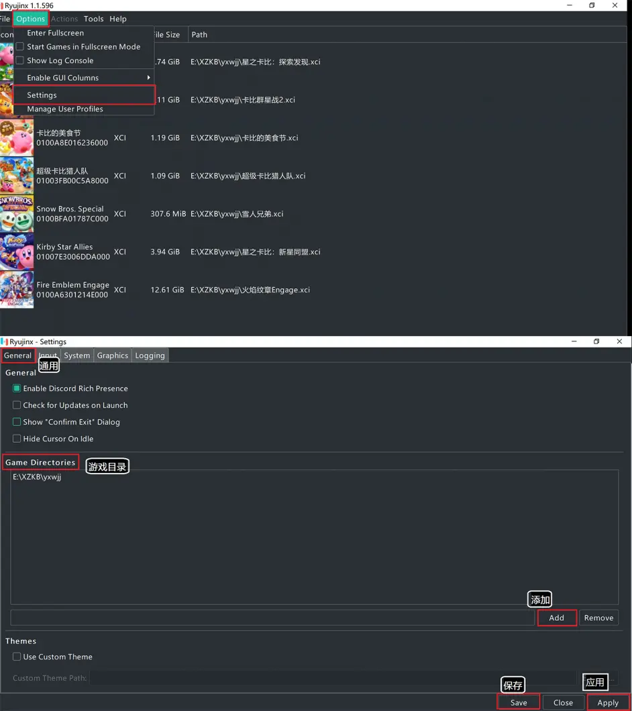Select the Kirby Star Allies game icon
Viewport: 632px width, 711px height.
[x=17, y=252]
